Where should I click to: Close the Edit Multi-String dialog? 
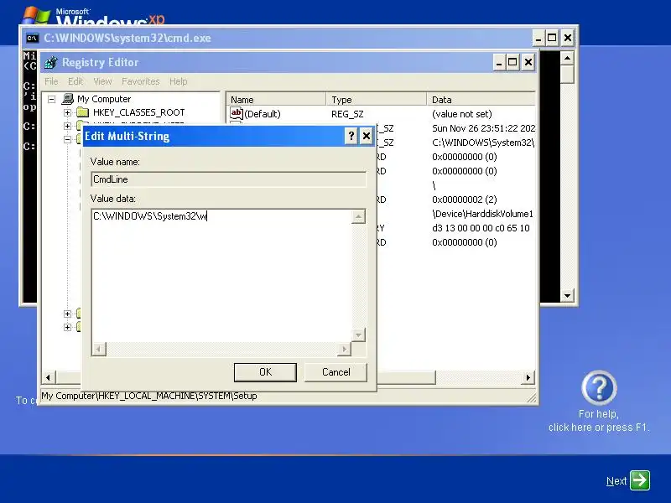[x=367, y=136]
